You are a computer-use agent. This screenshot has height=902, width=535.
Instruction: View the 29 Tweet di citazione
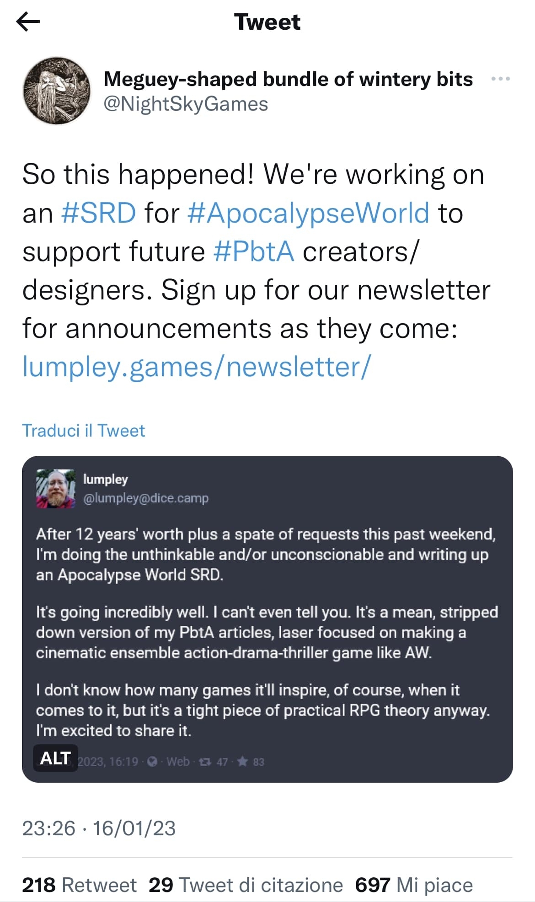[x=246, y=885]
